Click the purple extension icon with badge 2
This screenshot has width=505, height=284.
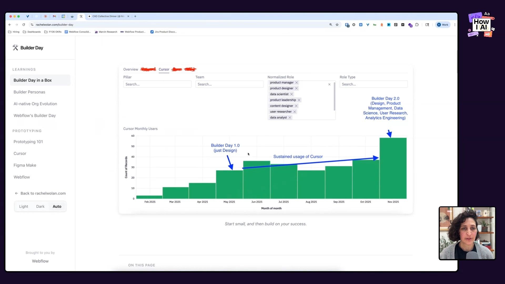[410, 25]
